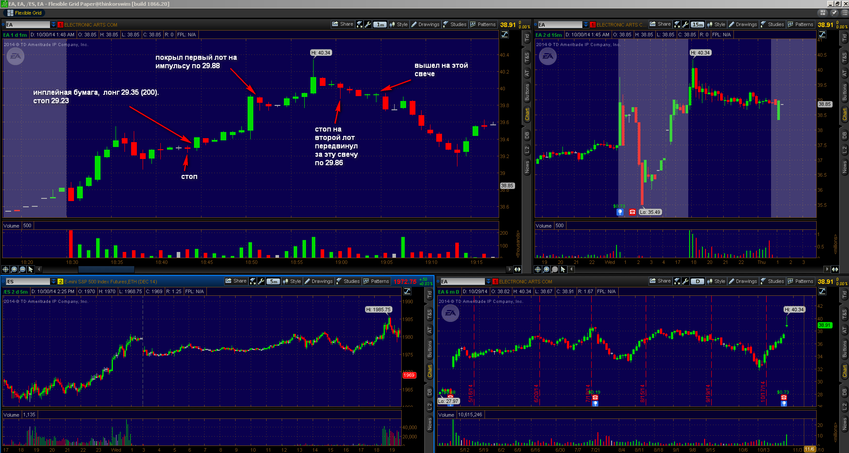Viewport: 849px width, 453px height.
Task: Click scroll-right arrow under the EA 1m chart
Action: click(509, 269)
